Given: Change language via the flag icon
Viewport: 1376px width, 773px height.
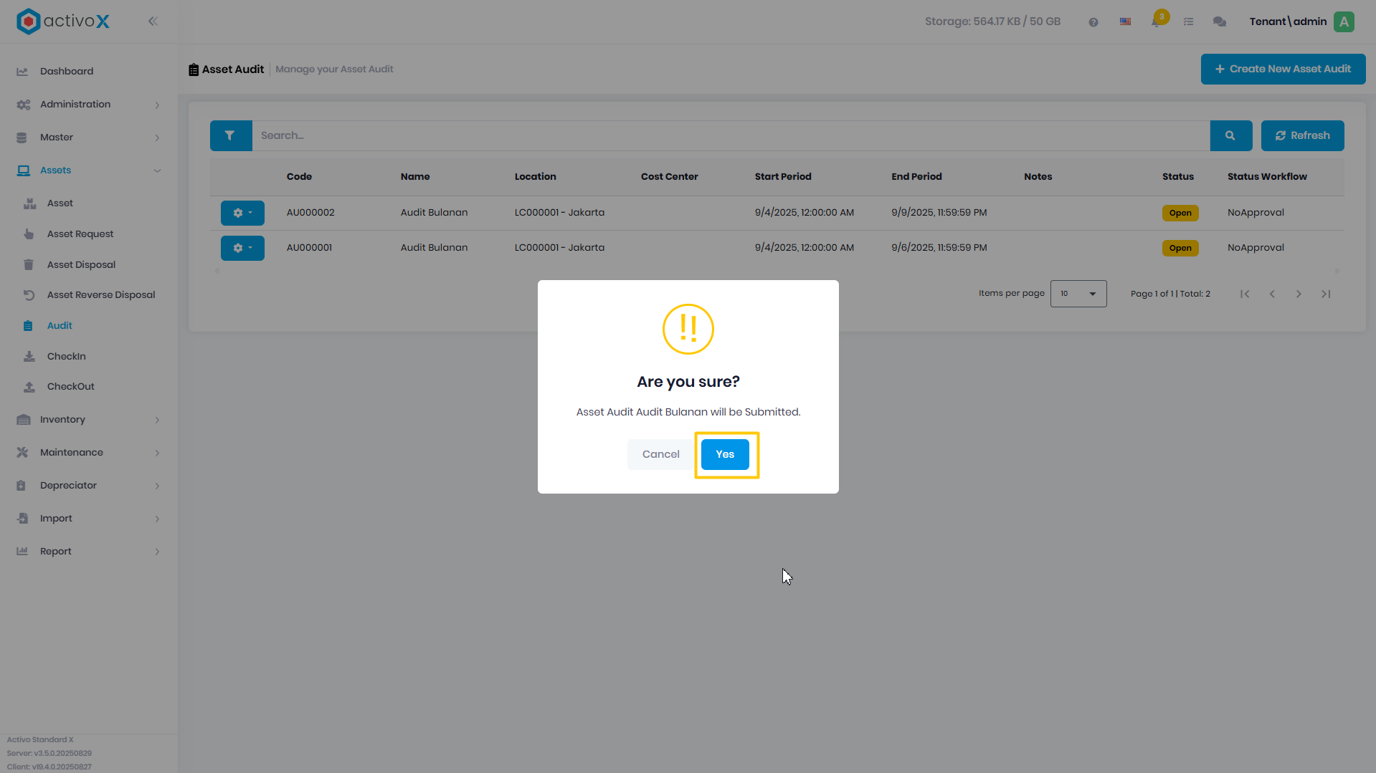Looking at the screenshot, I should [x=1126, y=22].
